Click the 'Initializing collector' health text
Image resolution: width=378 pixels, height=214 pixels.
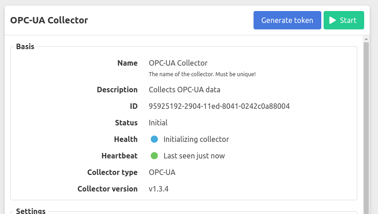196,139
